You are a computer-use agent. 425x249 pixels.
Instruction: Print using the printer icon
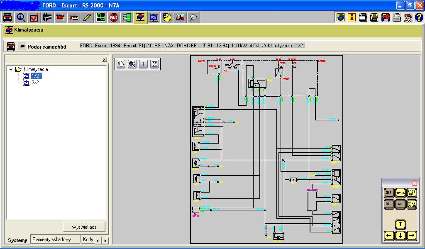point(396,17)
